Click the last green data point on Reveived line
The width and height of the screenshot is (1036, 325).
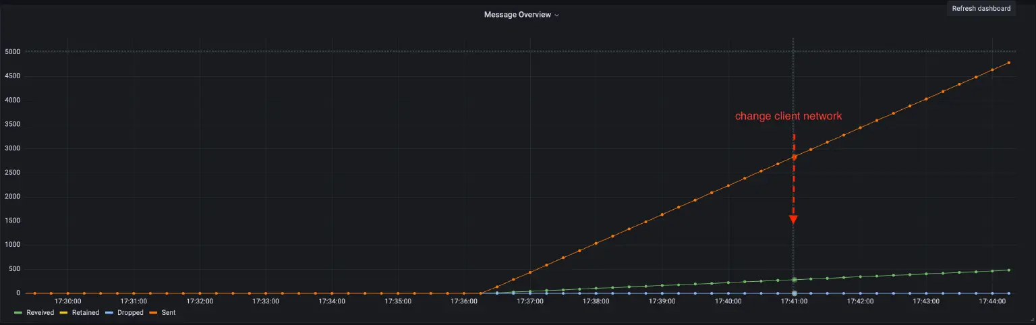click(x=1008, y=270)
